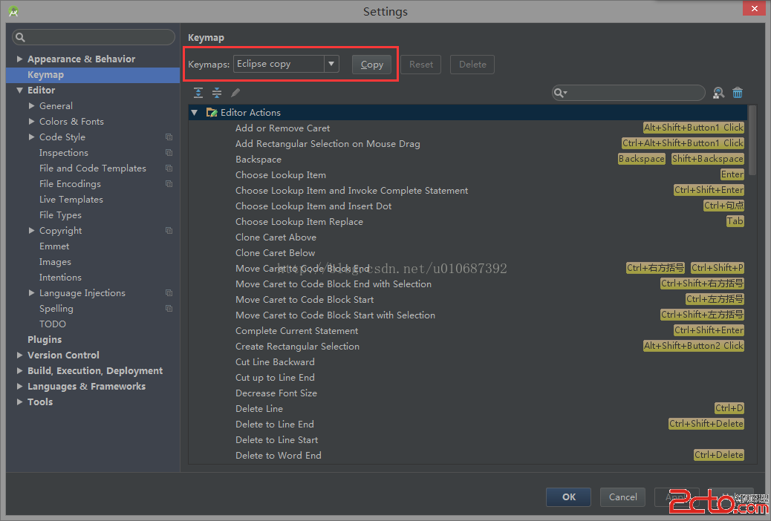Viewport: 771px width, 521px height.
Task: Select Plugins in the settings sidebar
Action: click(x=45, y=340)
